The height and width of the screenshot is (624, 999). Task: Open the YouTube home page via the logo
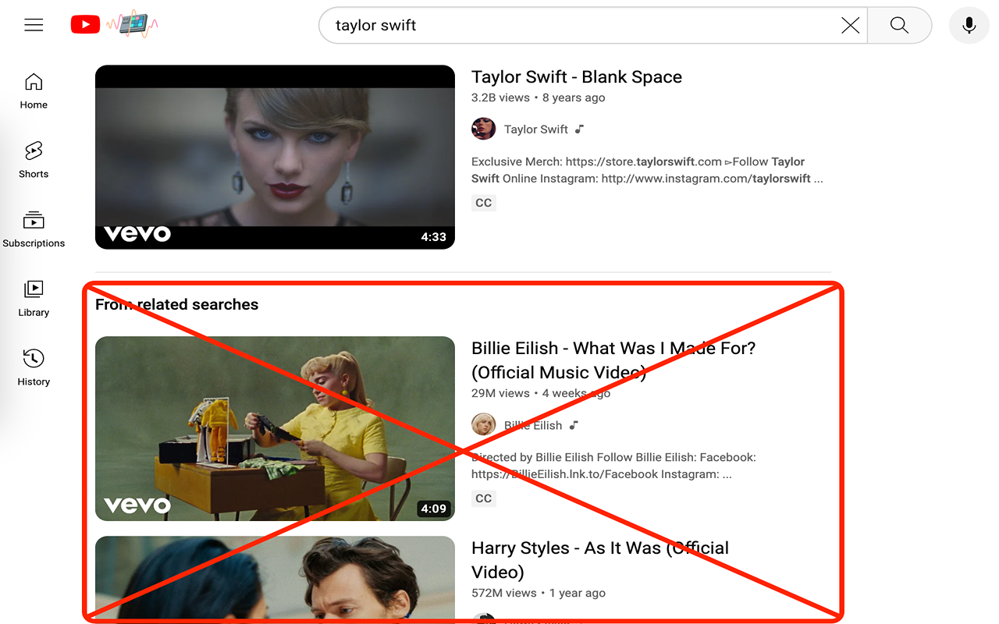(x=85, y=24)
